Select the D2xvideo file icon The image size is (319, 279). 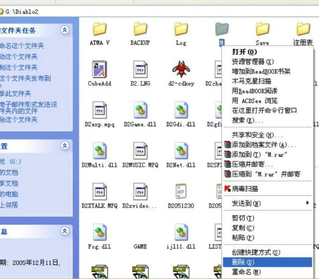[140, 192]
